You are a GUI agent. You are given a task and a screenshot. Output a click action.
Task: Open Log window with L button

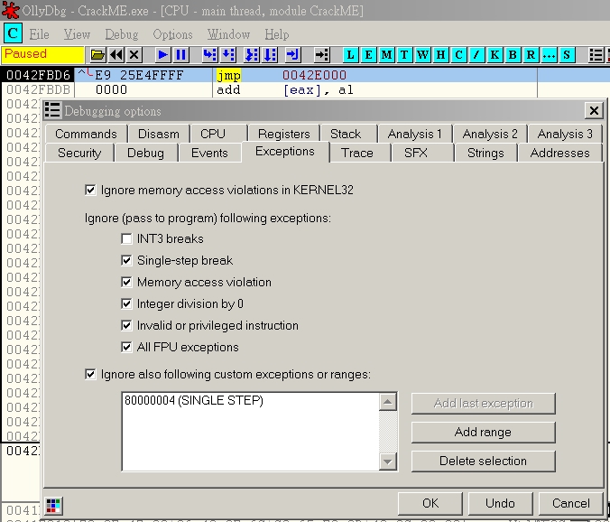coord(350,54)
